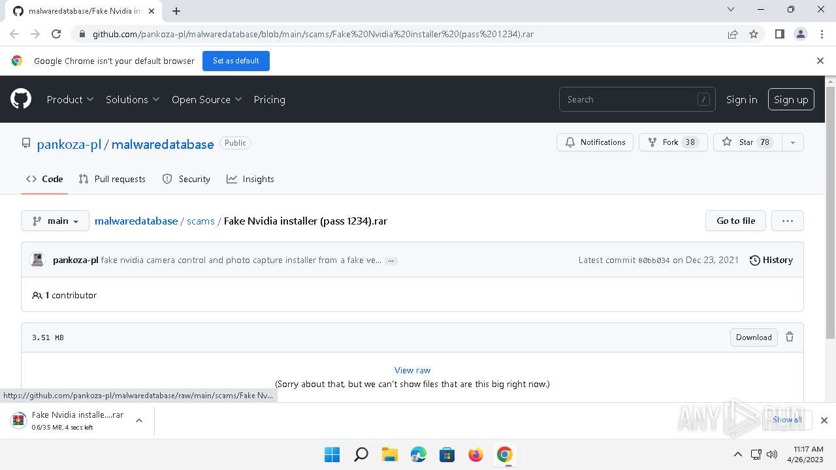Expand the Open Source menu
Image resolution: width=836 pixels, height=470 pixels.
206,99
